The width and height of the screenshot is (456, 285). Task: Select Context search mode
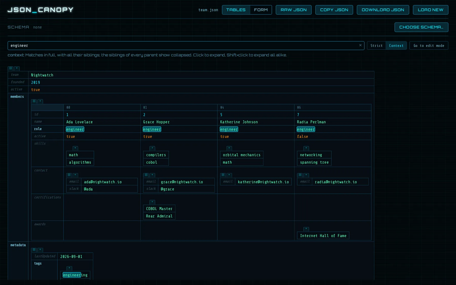[x=396, y=46]
